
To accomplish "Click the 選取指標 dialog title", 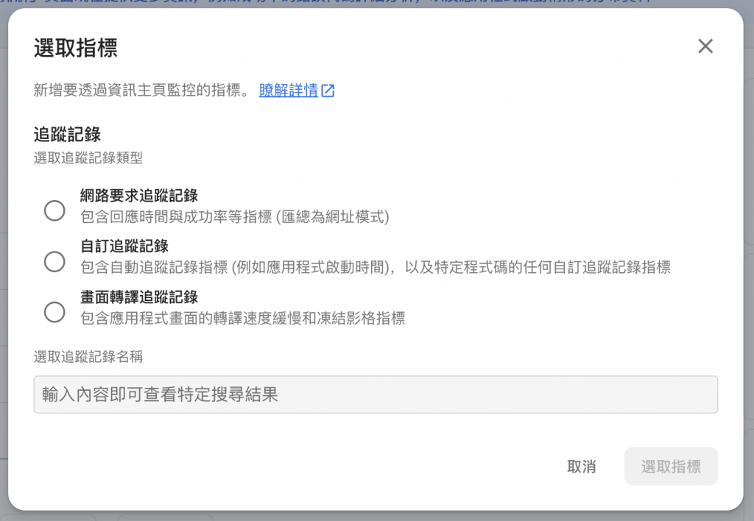I will click(76, 48).
